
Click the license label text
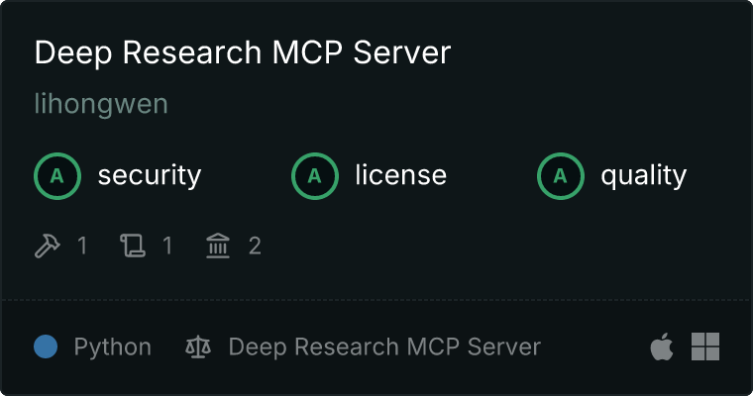(401, 175)
